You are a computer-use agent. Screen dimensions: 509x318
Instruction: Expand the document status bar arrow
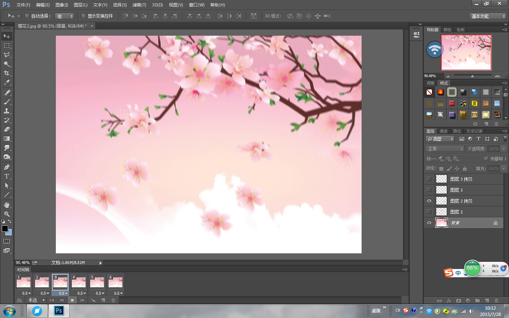(x=100, y=263)
